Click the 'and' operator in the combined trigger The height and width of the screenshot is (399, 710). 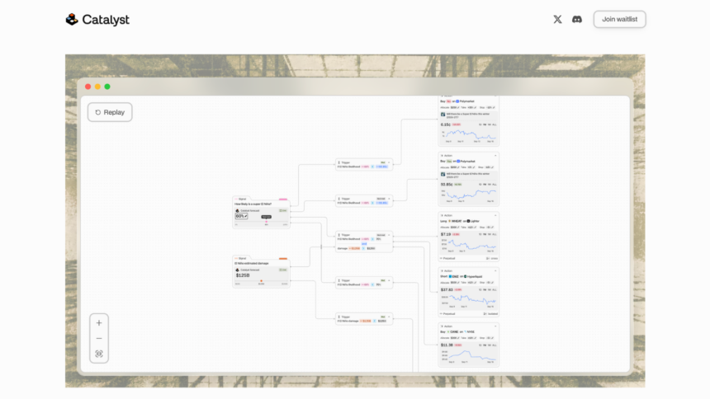pyautogui.click(x=364, y=244)
